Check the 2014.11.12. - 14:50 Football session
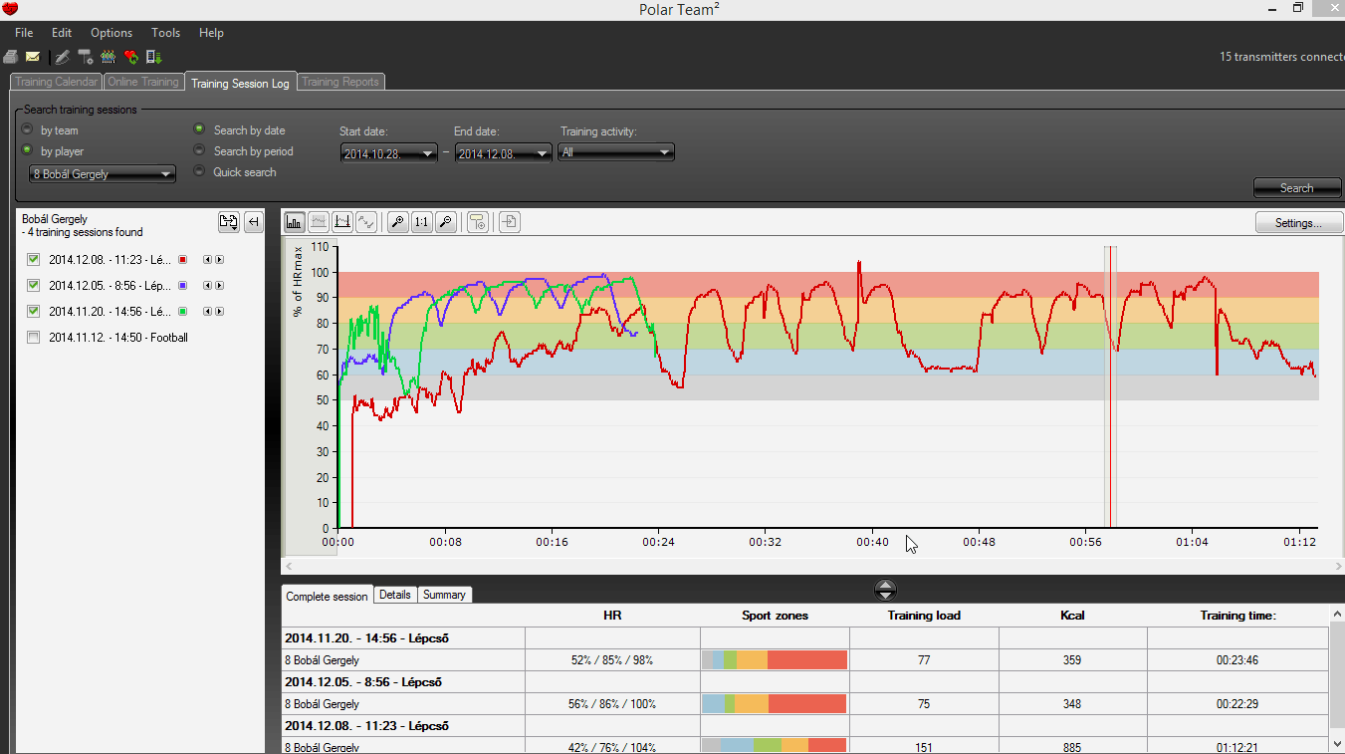 tap(34, 338)
